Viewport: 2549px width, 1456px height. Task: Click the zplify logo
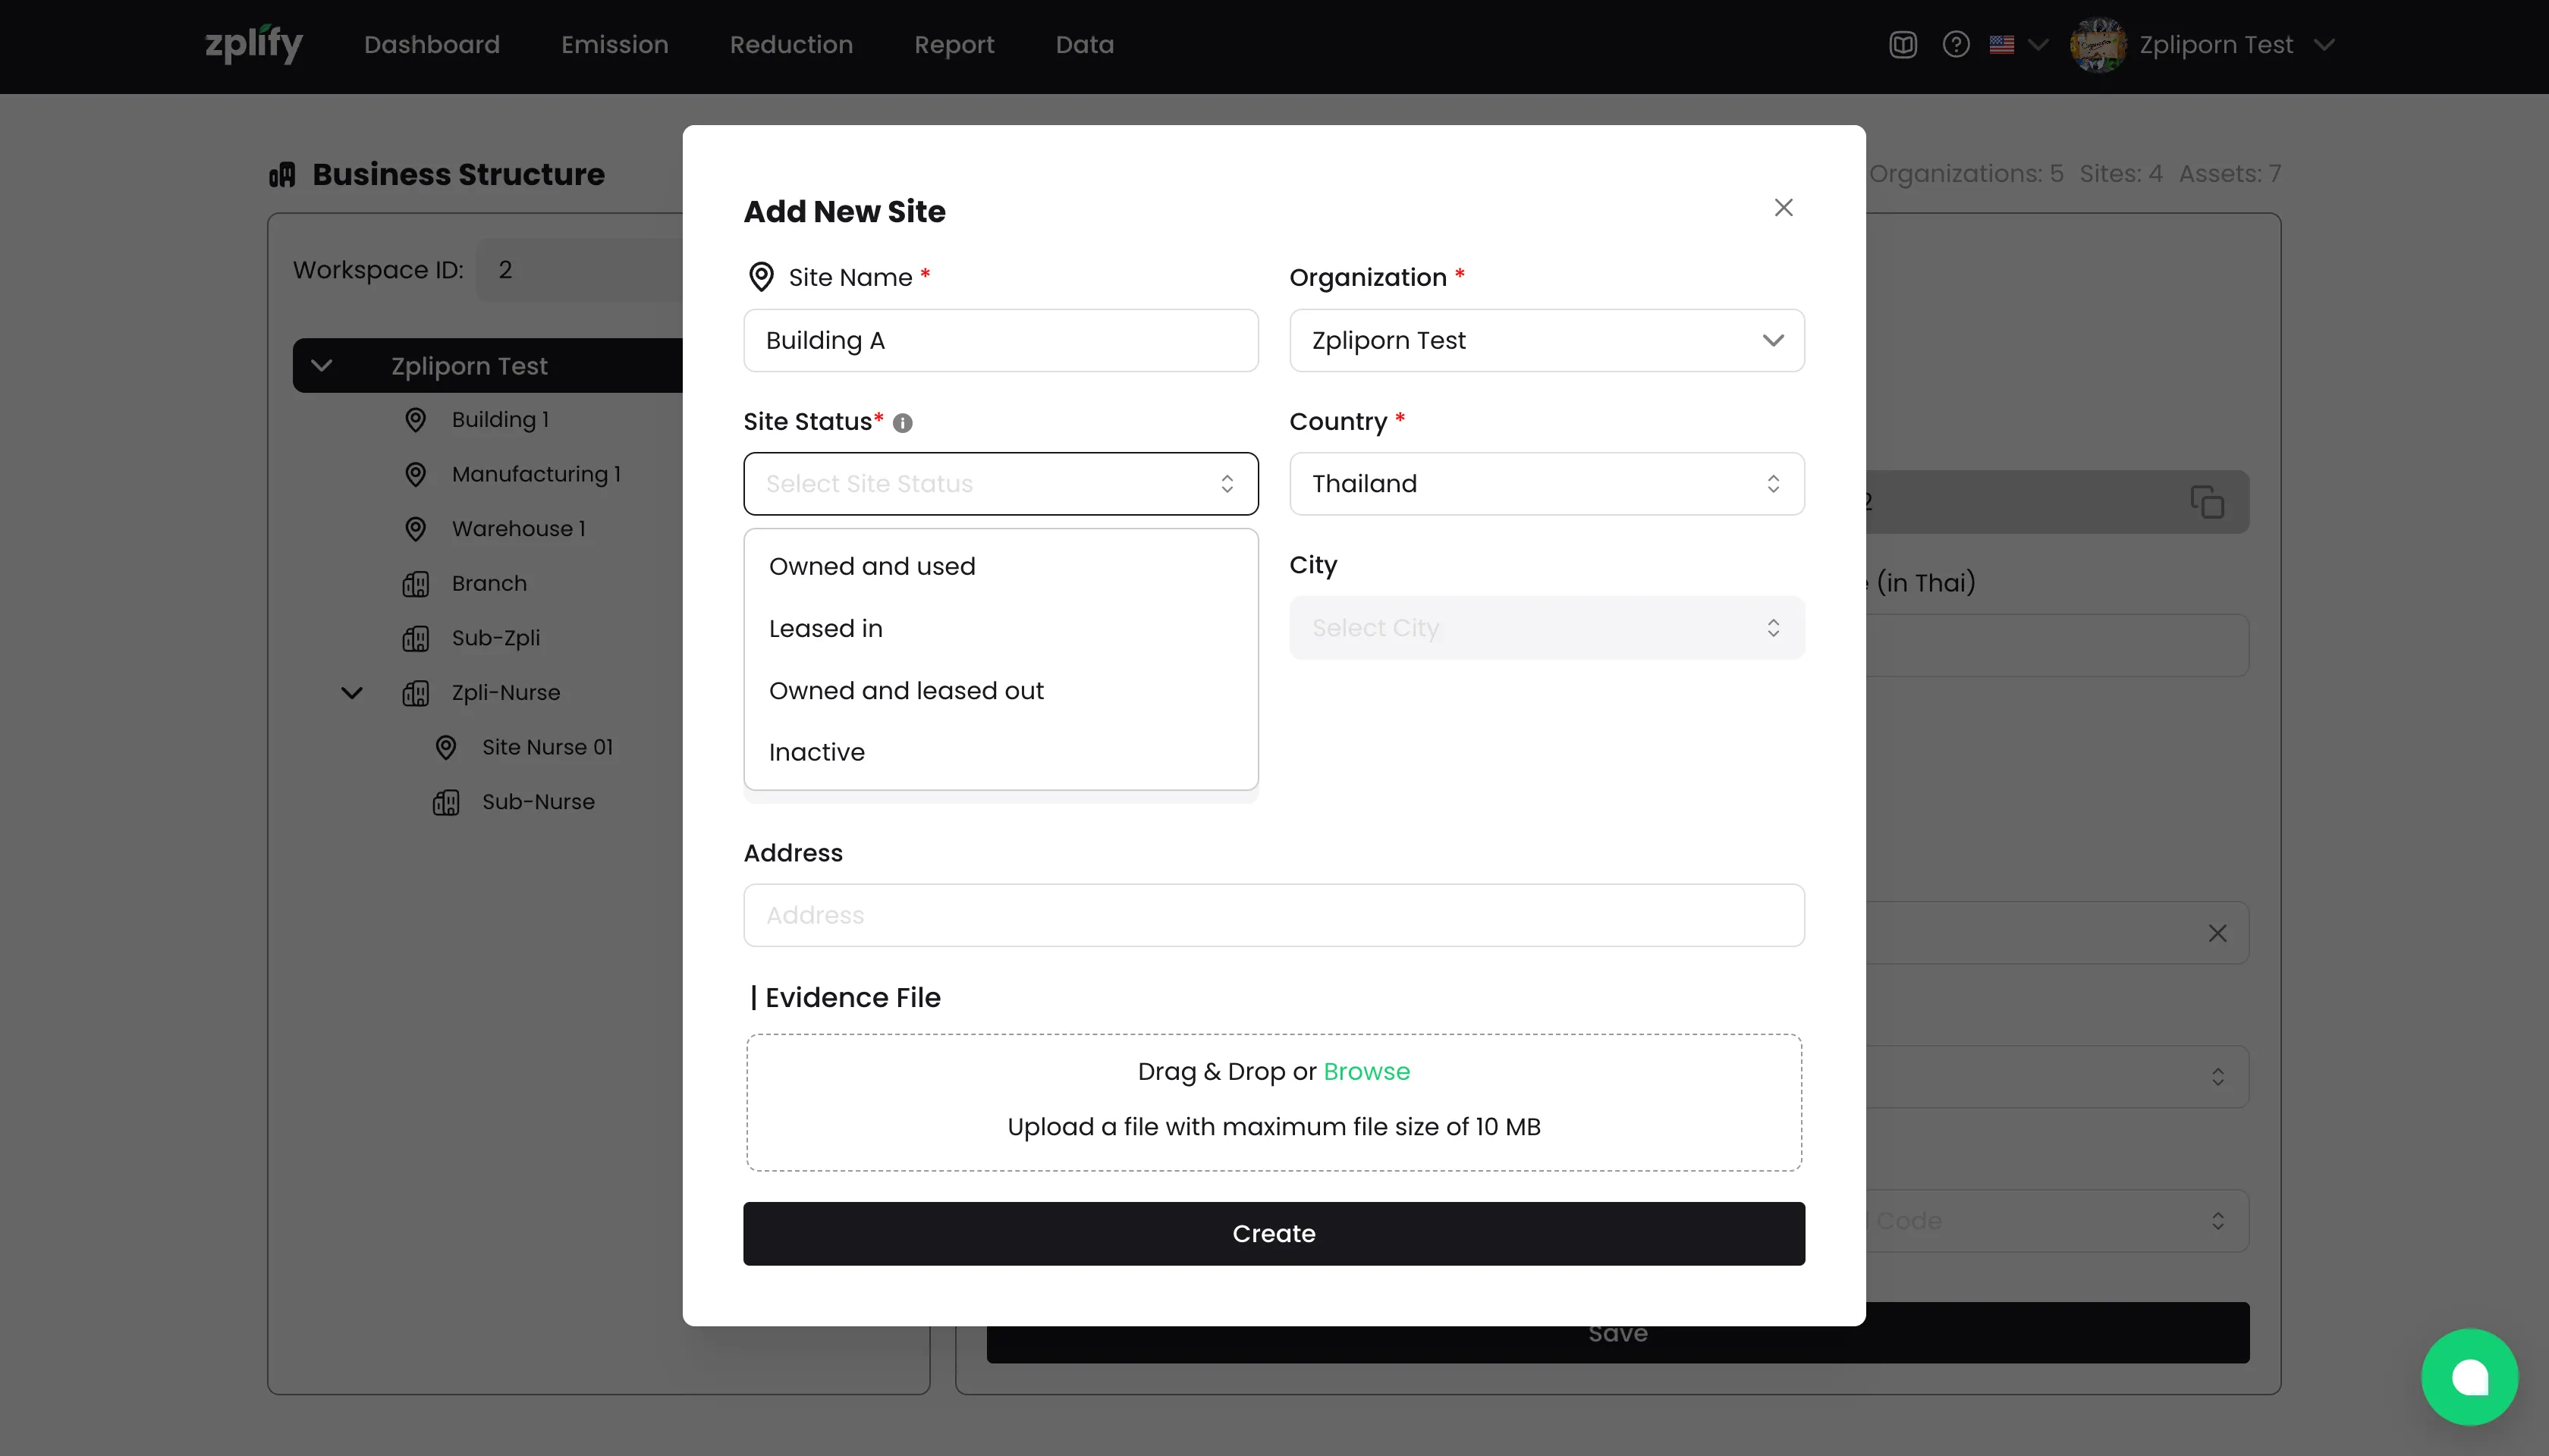coord(254,44)
